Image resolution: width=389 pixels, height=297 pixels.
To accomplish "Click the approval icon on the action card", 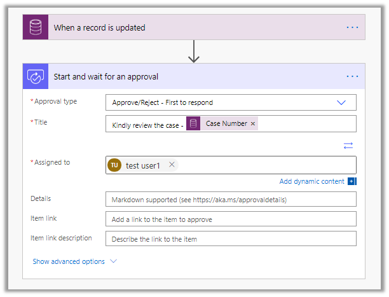I will (x=35, y=76).
